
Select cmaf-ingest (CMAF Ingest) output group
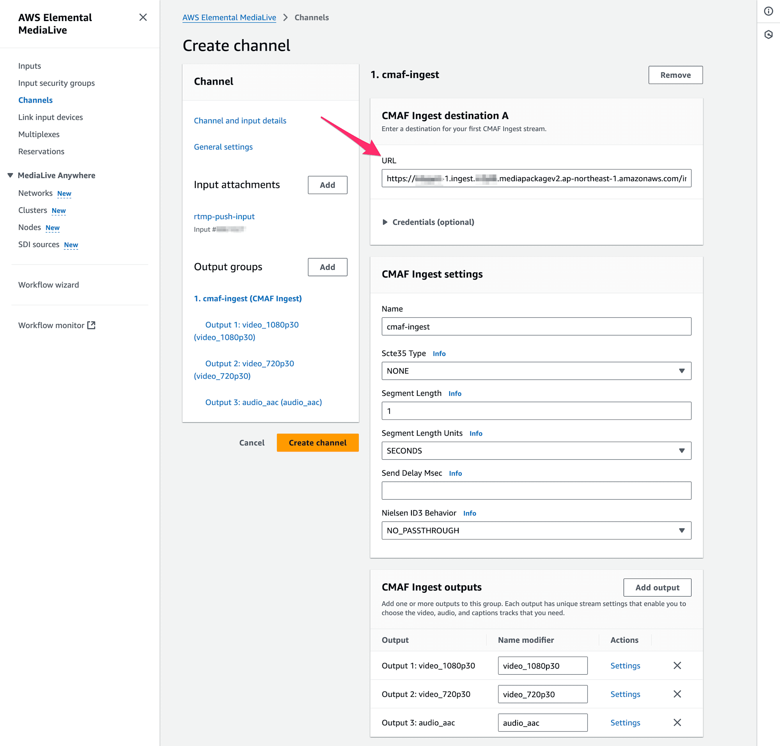[x=248, y=298]
